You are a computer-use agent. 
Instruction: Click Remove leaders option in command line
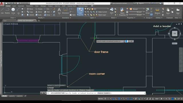coord(104,93)
